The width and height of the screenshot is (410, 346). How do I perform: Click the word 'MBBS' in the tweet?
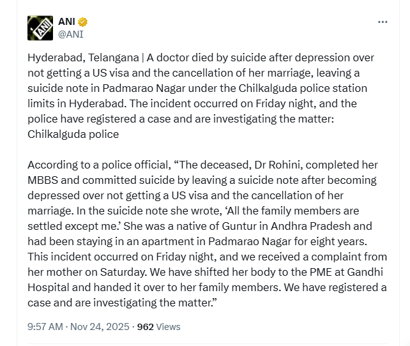[x=44, y=180]
